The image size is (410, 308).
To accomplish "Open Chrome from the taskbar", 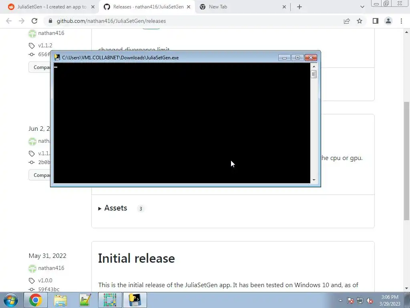I will (x=36, y=300).
